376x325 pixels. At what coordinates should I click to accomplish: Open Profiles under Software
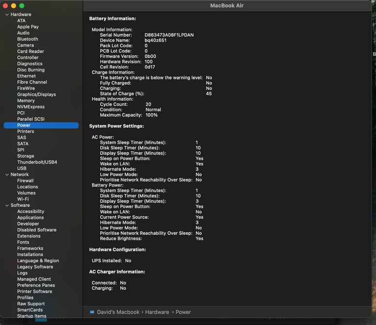(x=25, y=298)
